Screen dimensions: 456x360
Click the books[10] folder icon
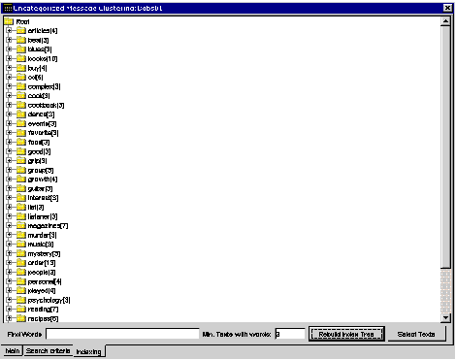(21, 58)
